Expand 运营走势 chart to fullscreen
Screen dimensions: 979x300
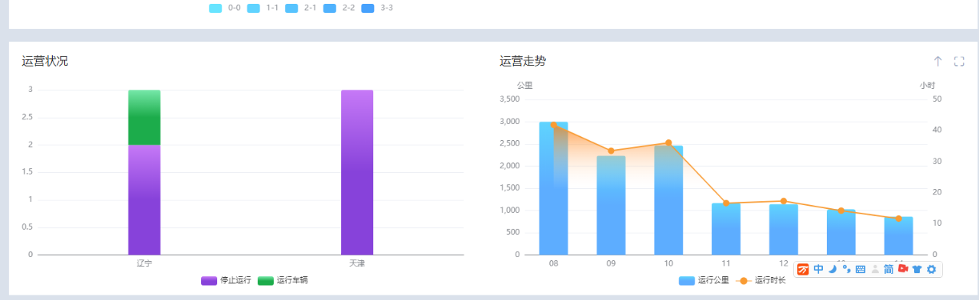click(x=959, y=61)
